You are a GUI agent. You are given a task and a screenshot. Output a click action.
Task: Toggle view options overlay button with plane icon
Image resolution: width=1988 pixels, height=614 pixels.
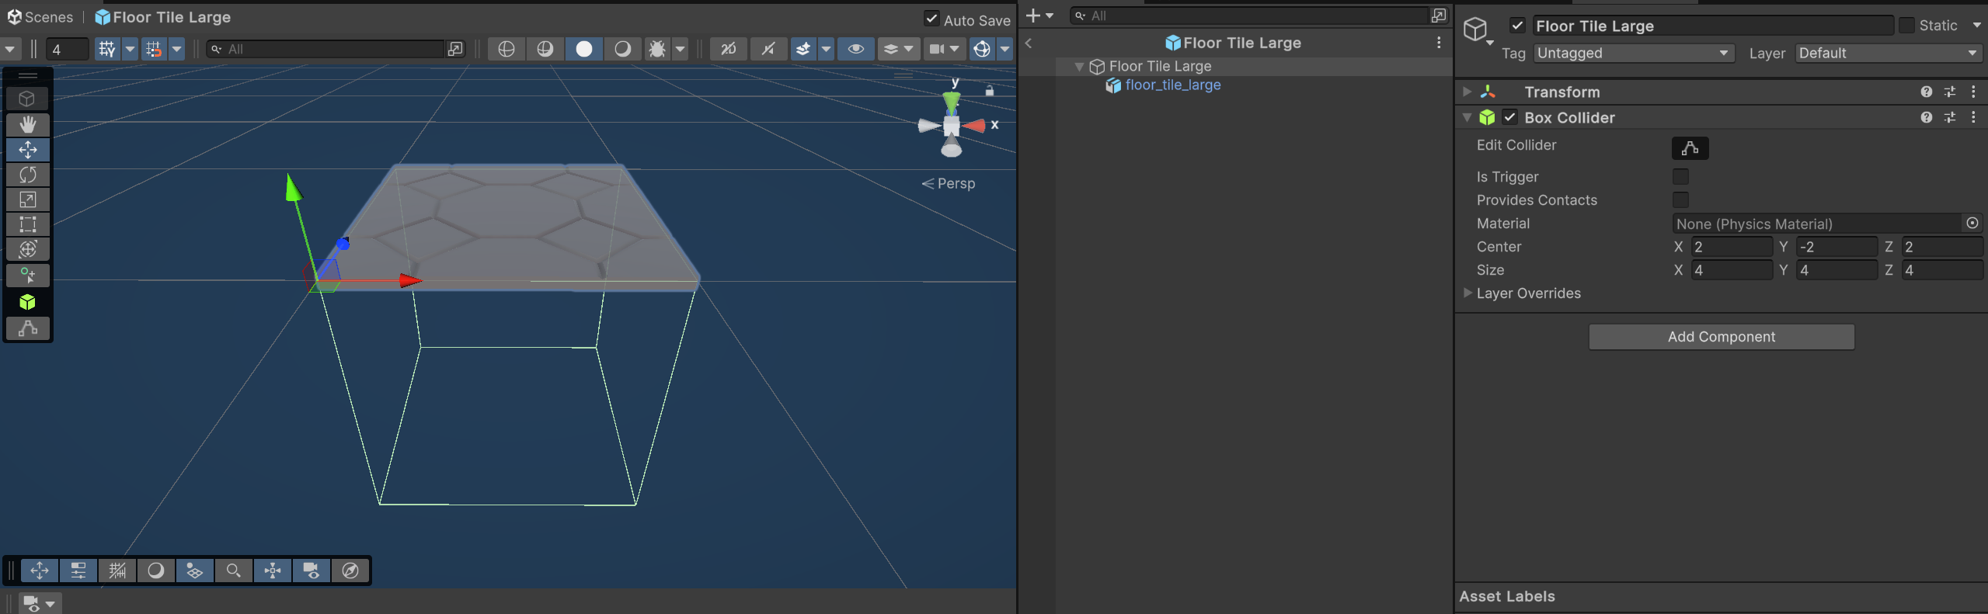pos(195,571)
